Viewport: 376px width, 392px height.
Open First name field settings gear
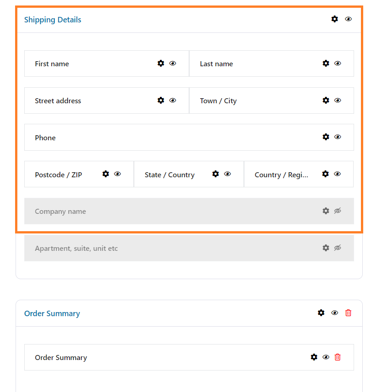click(x=161, y=63)
